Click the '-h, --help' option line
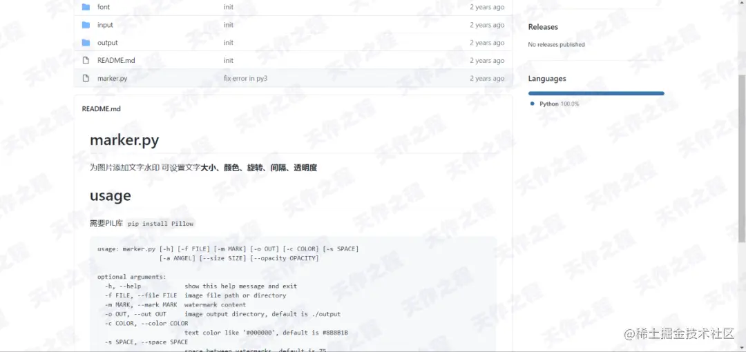This screenshot has width=746, height=352. (x=201, y=286)
